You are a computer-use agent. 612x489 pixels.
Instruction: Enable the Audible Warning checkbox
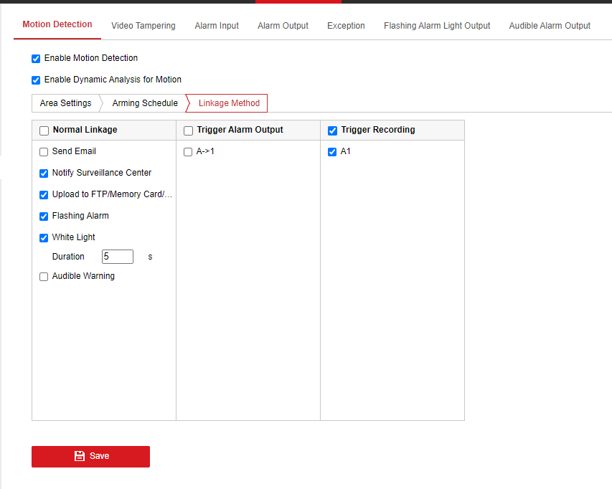pos(44,277)
